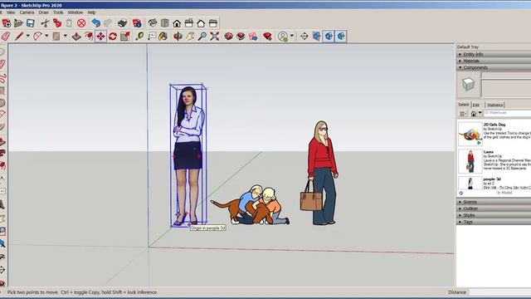Select the Paint Bucket tool
Screen dimensions: 531x299
click(x=163, y=37)
